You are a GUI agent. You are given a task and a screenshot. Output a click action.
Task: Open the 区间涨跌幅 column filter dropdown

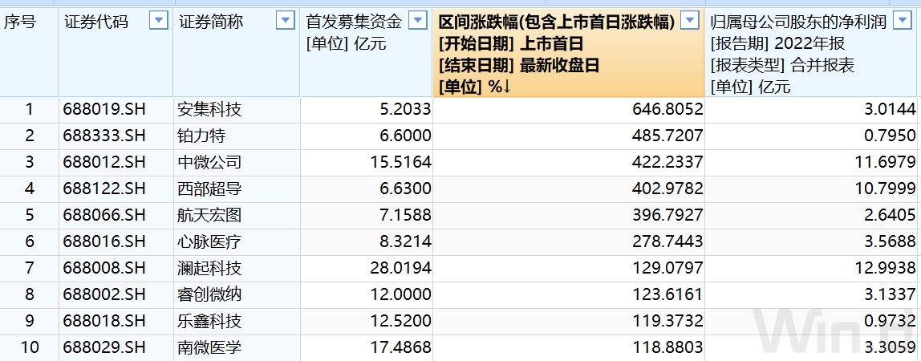(689, 21)
